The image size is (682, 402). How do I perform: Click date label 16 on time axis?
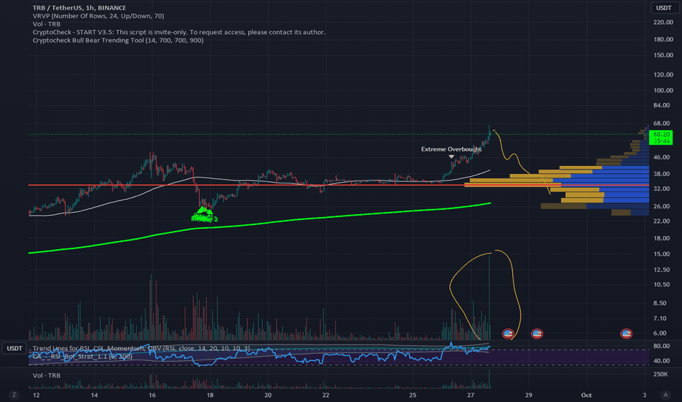click(x=151, y=395)
